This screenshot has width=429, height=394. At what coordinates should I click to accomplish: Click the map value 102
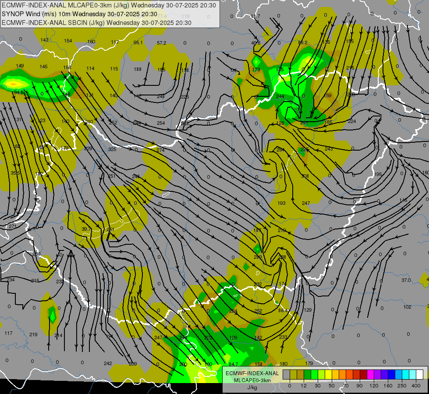click(407, 307)
